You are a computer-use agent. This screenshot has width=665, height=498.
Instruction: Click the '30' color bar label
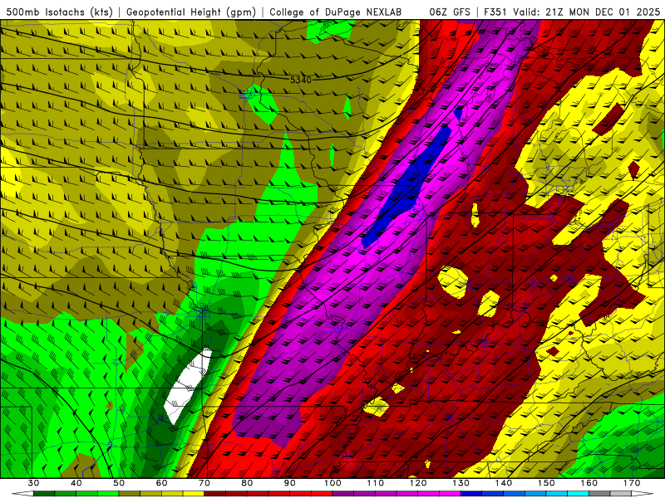click(x=33, y=483)
